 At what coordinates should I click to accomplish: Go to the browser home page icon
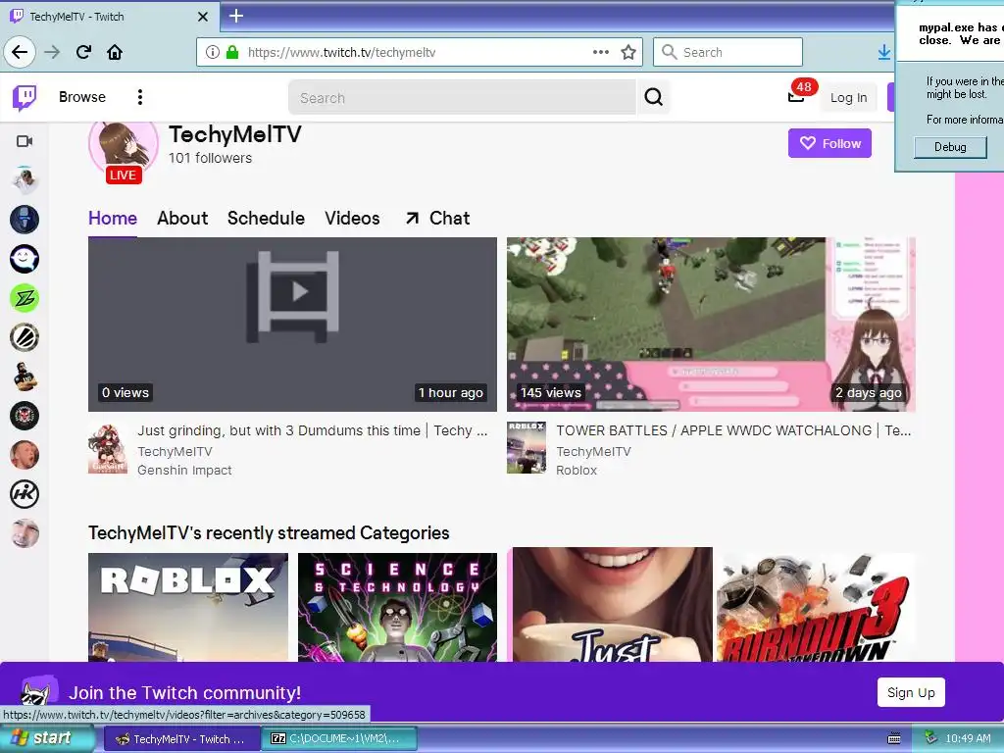pos(115,52)
